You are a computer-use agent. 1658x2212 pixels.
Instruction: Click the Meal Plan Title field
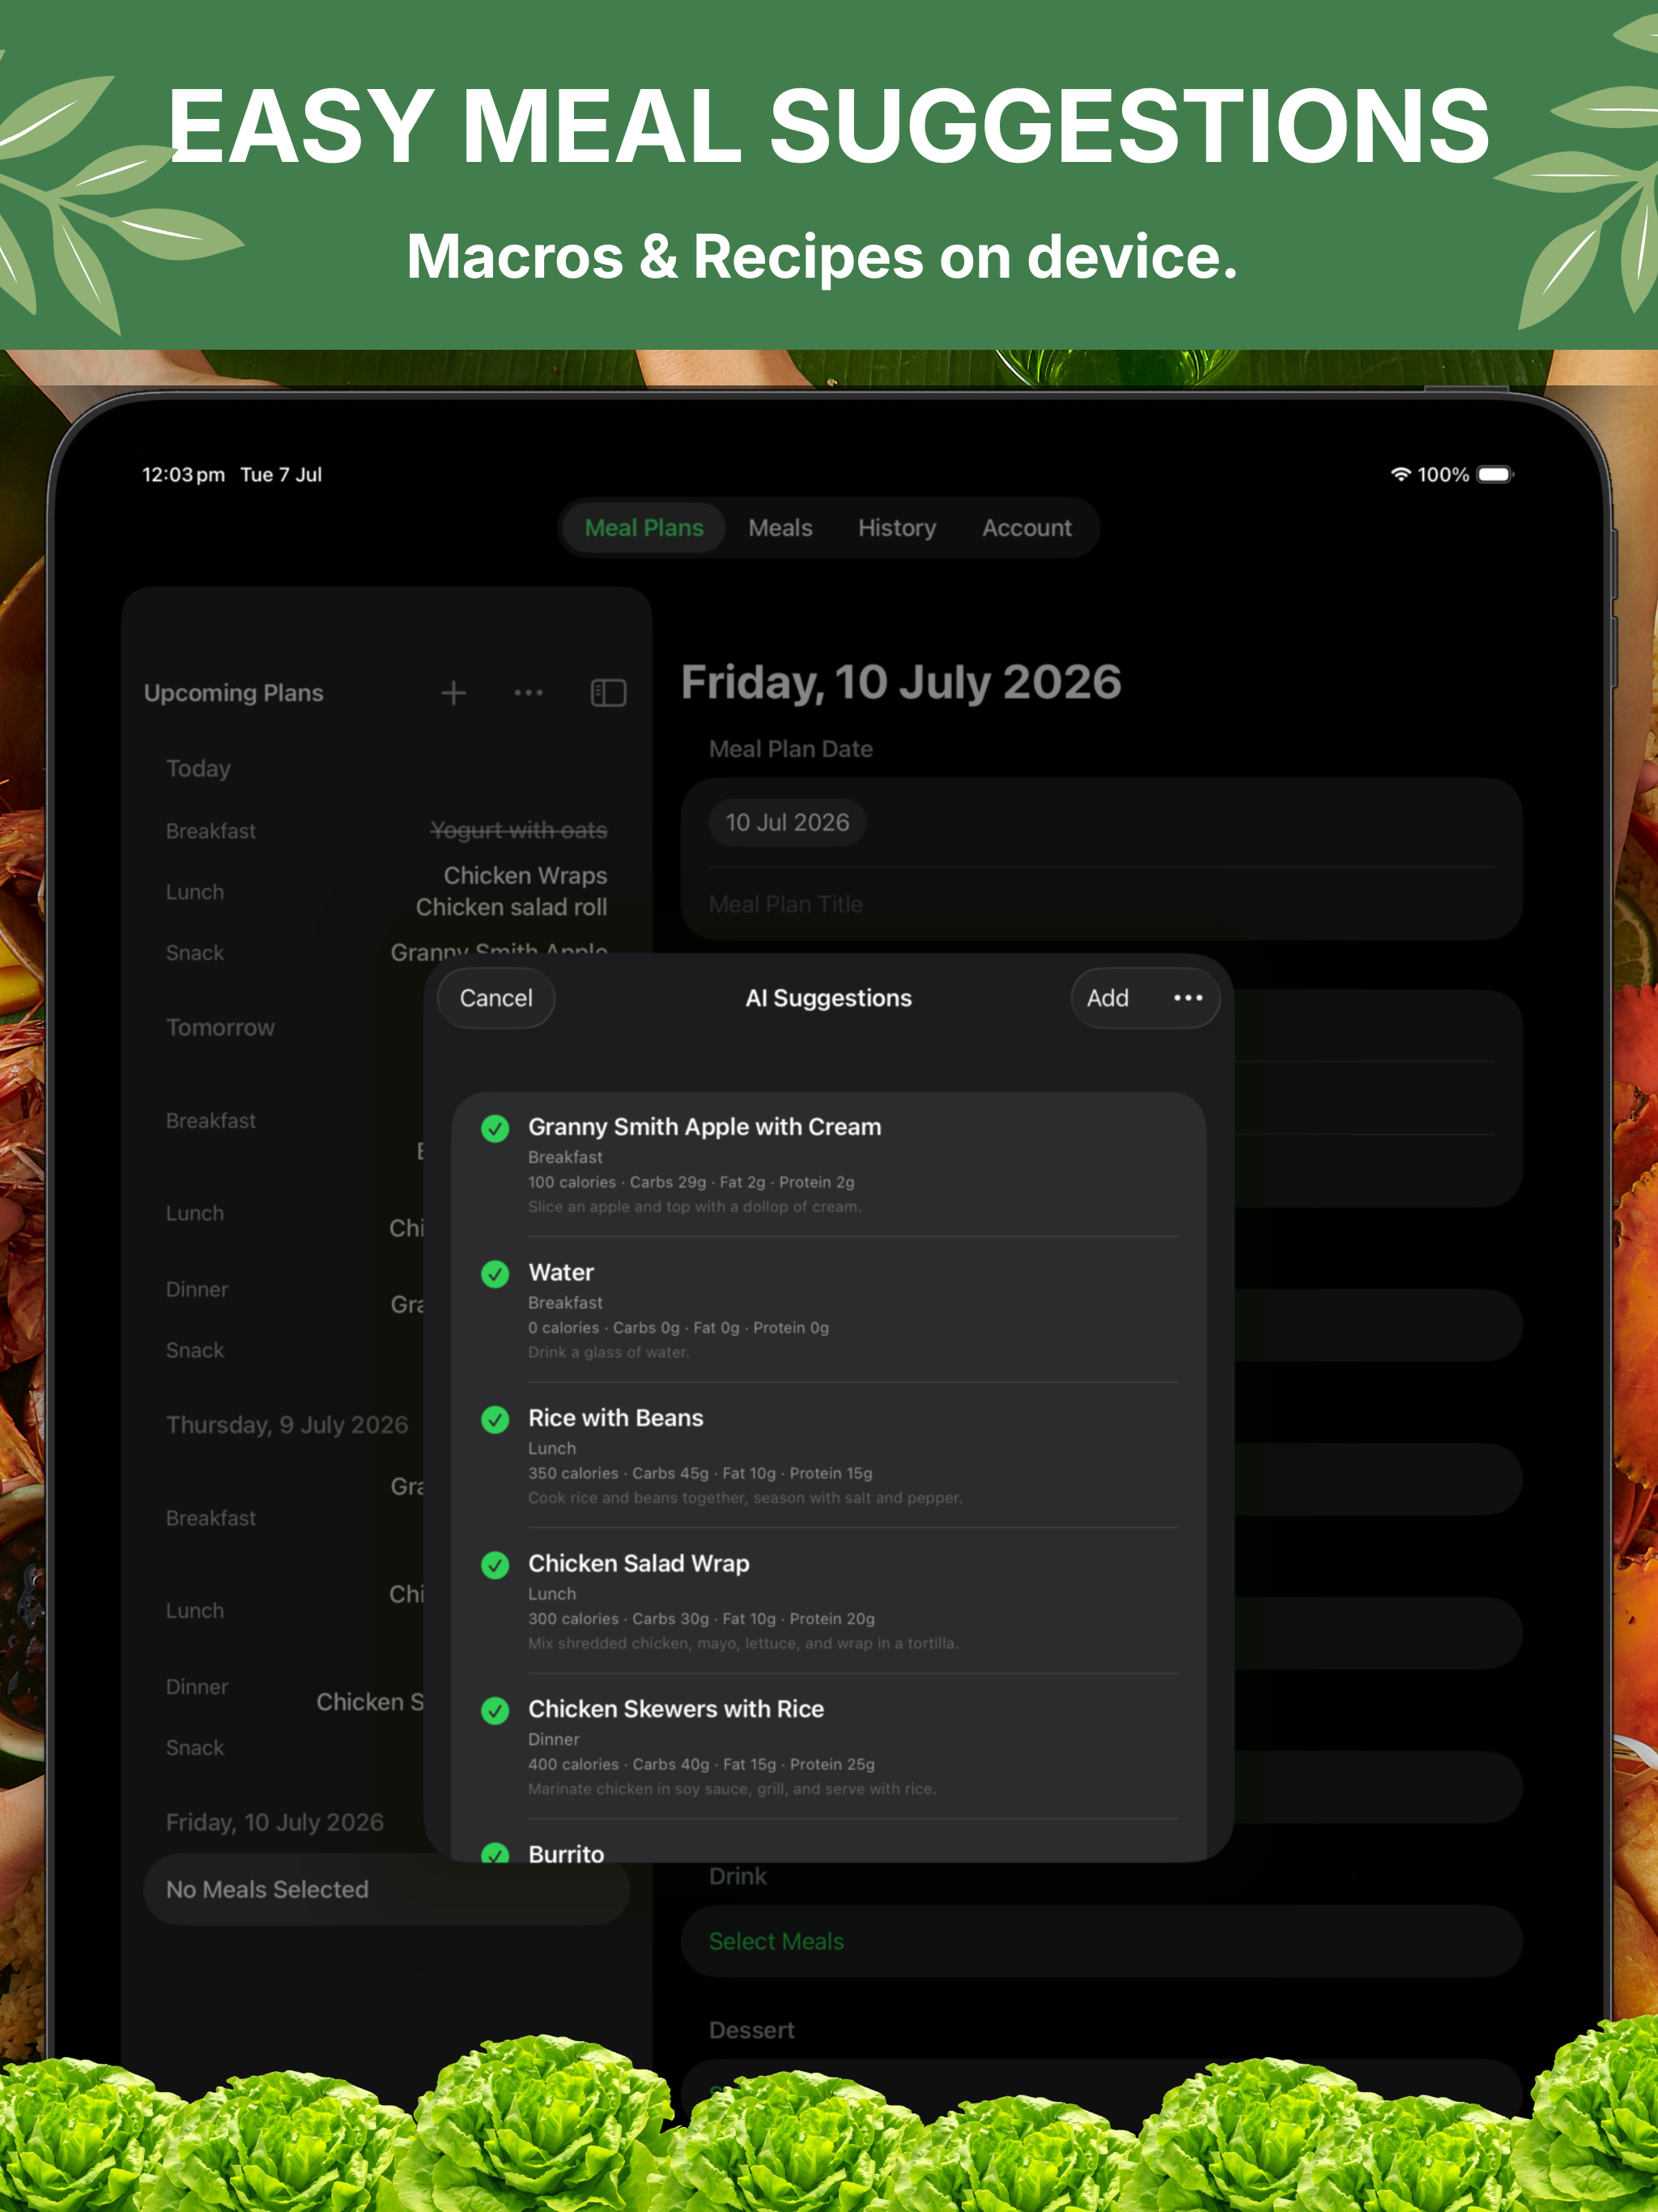pos(1101,904)
